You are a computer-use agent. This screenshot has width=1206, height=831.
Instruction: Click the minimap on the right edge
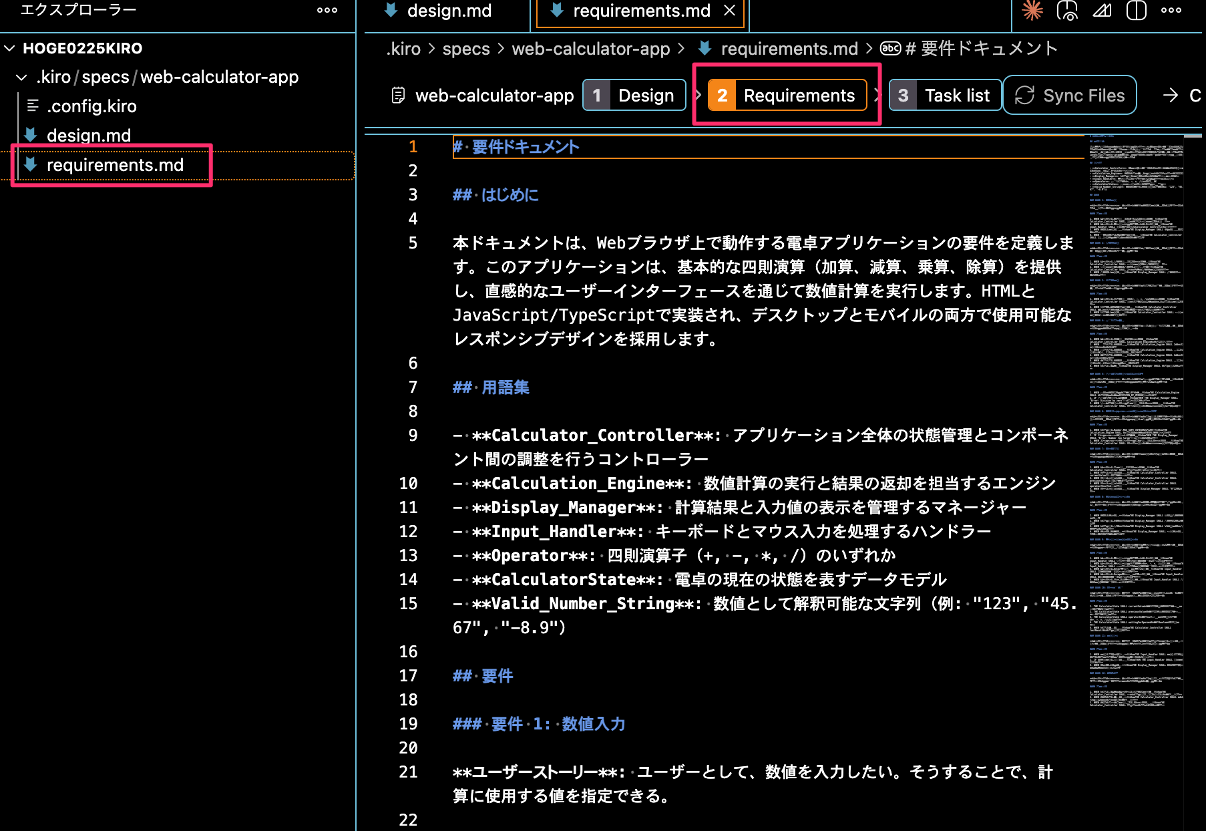pyautogui.click(x=1135, y=401)
